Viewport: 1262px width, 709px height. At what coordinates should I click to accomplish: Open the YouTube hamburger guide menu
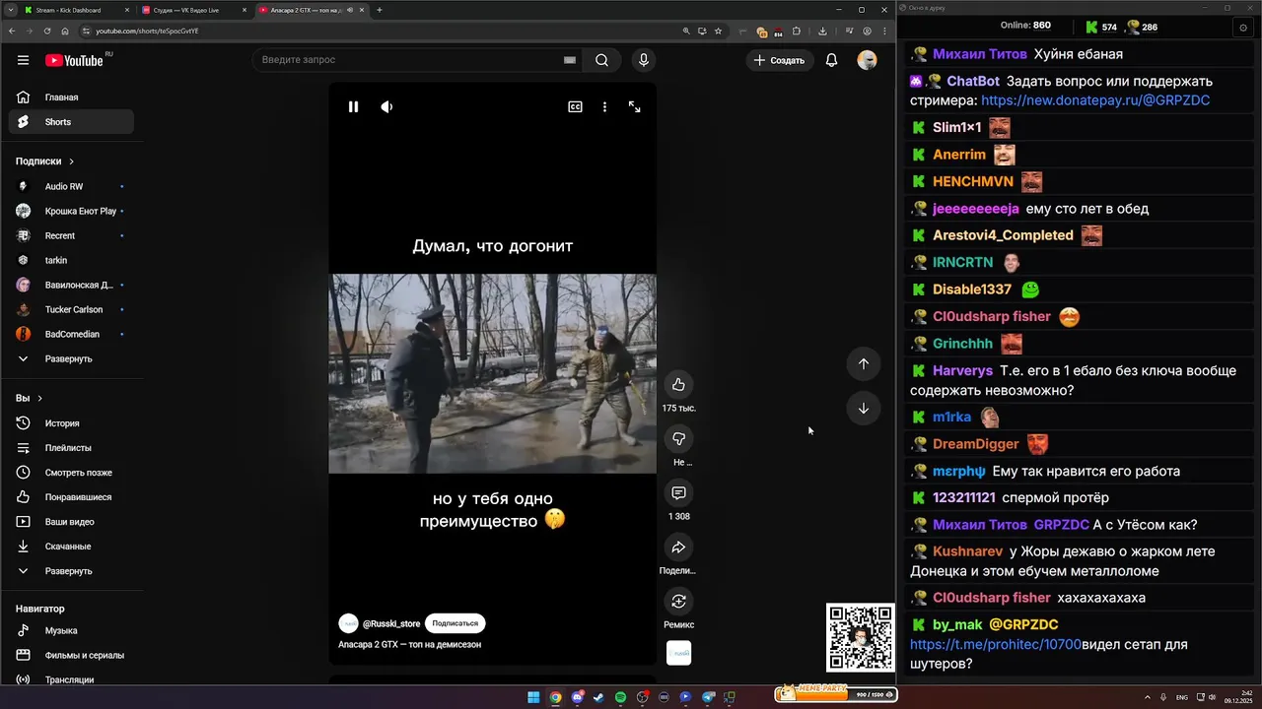[23, 60]
